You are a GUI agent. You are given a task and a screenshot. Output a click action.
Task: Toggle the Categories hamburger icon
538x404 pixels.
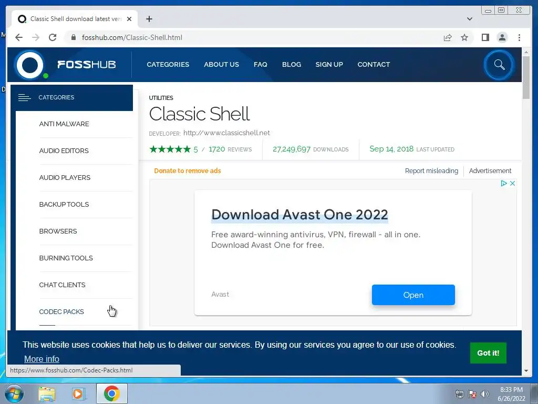pyautogui.click(x=24, y=97)
